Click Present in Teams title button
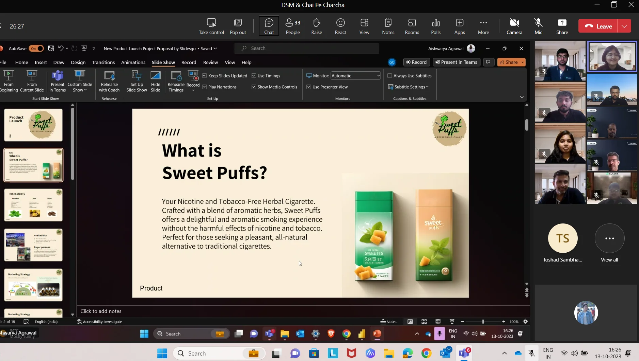The image size is (639, 361). pyautogui.click(x=456, y=62)
